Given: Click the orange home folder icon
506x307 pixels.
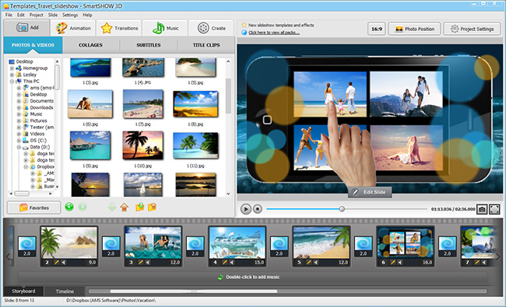Looking at the screenshot, I should click(x=125, y=208).
